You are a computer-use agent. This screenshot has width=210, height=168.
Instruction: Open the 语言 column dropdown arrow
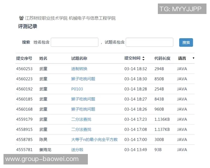tap(193, 58)
